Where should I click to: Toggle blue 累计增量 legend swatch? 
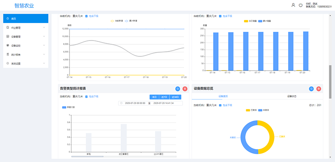point(260,21)
